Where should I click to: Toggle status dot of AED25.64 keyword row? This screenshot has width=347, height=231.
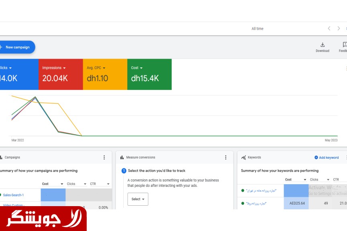(243, 203)
